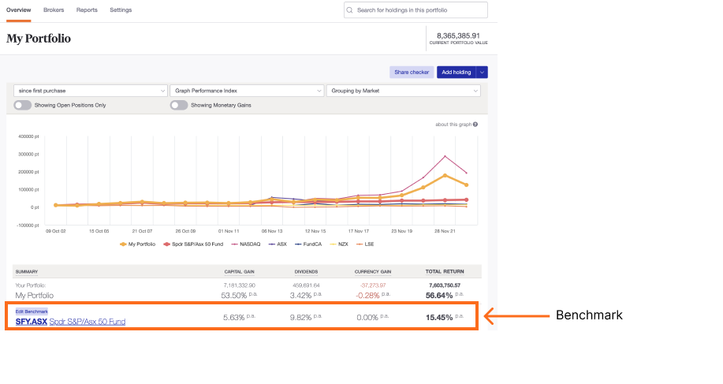Viewport: 723px width, 384px height.
Task: Click the 9.82% benchmark dividends value
Action: tap(300, 318)
